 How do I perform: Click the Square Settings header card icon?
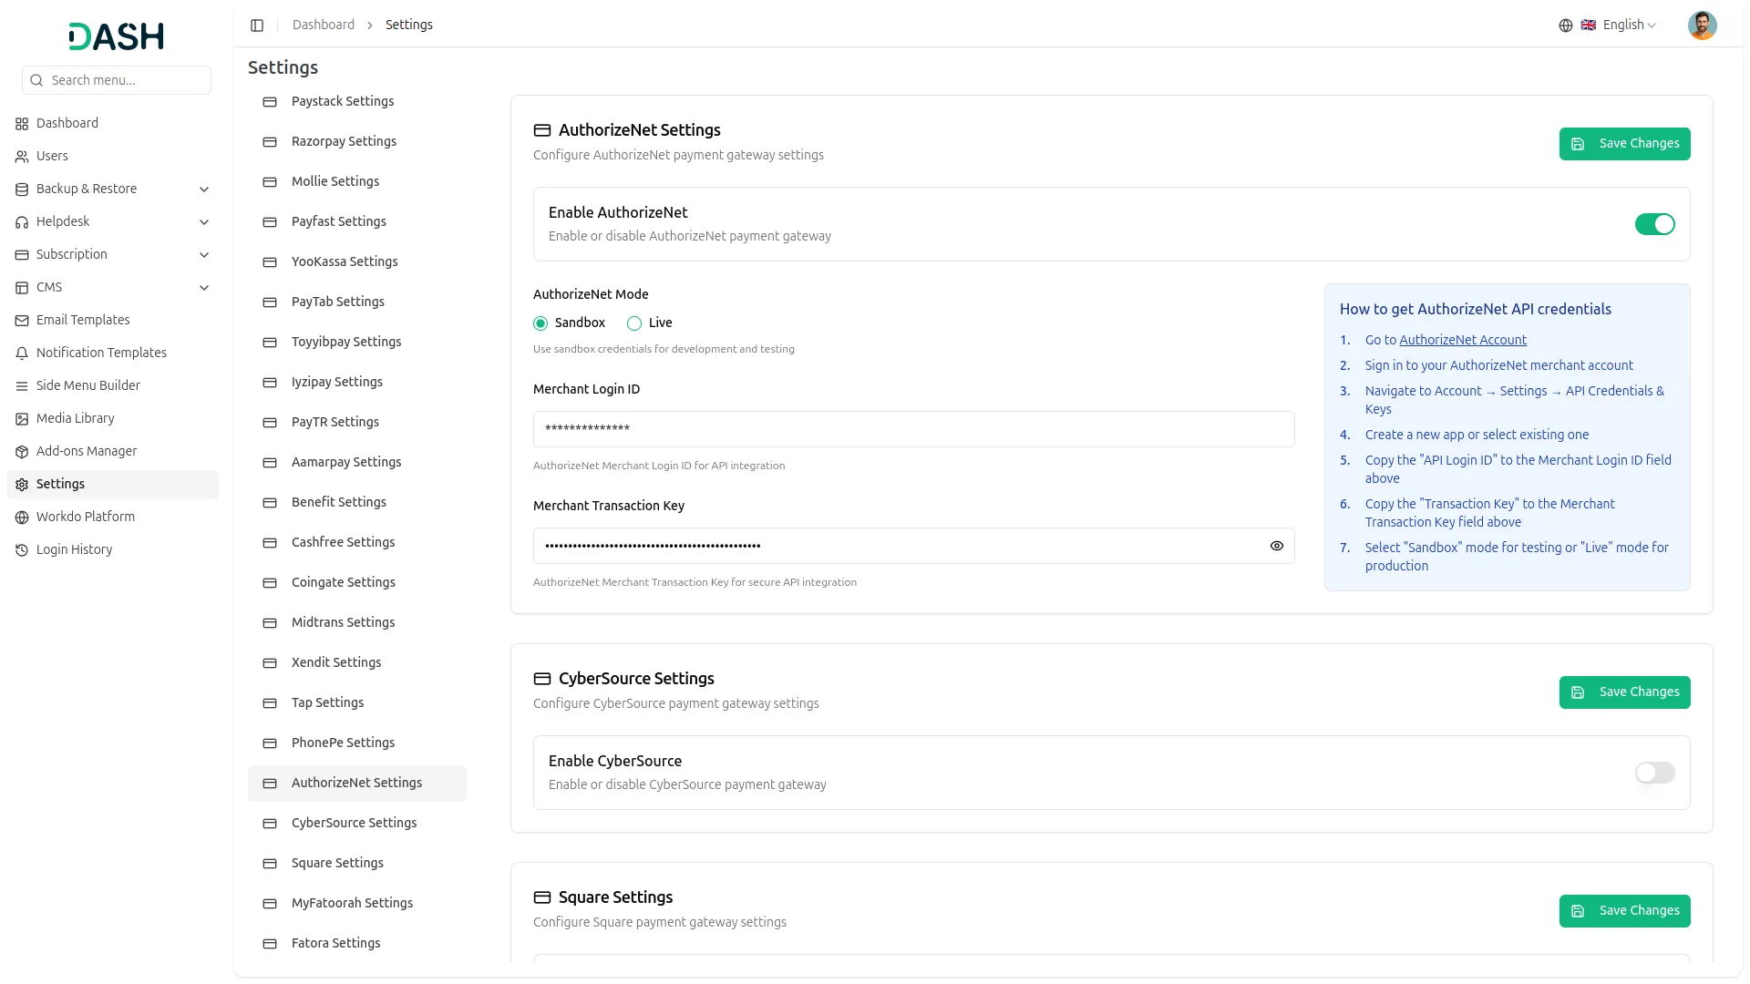(542, 897)
